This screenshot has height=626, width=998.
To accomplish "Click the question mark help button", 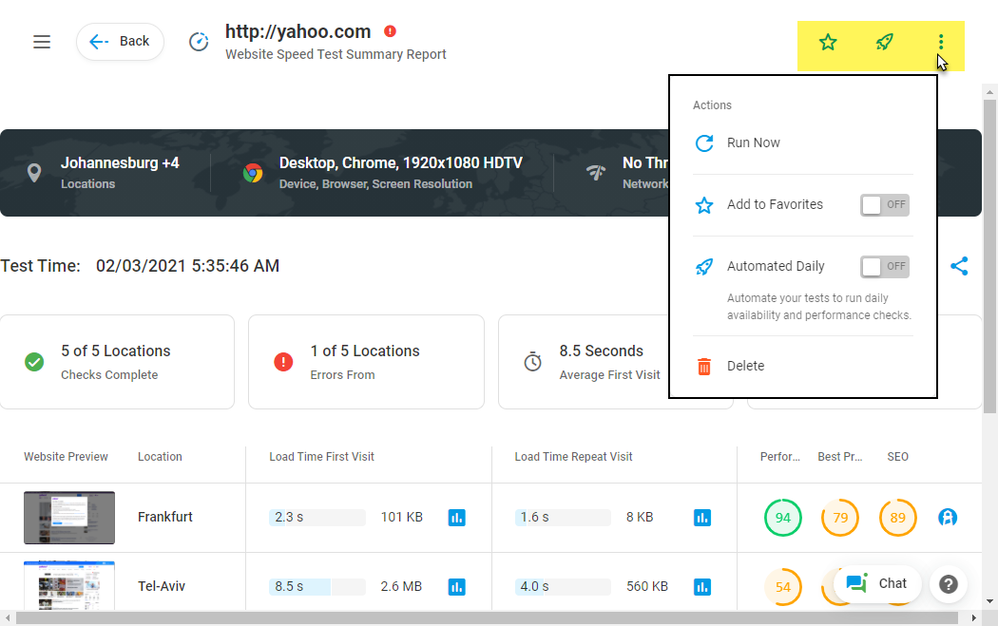I will pyautogui.click(x=949, y=584).
